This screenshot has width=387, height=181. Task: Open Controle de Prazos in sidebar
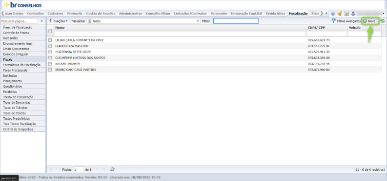click(23, 33)
